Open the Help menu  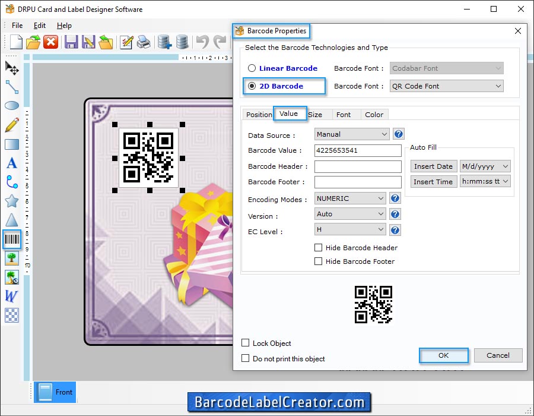pyautogui.click(x=64, y=26)
